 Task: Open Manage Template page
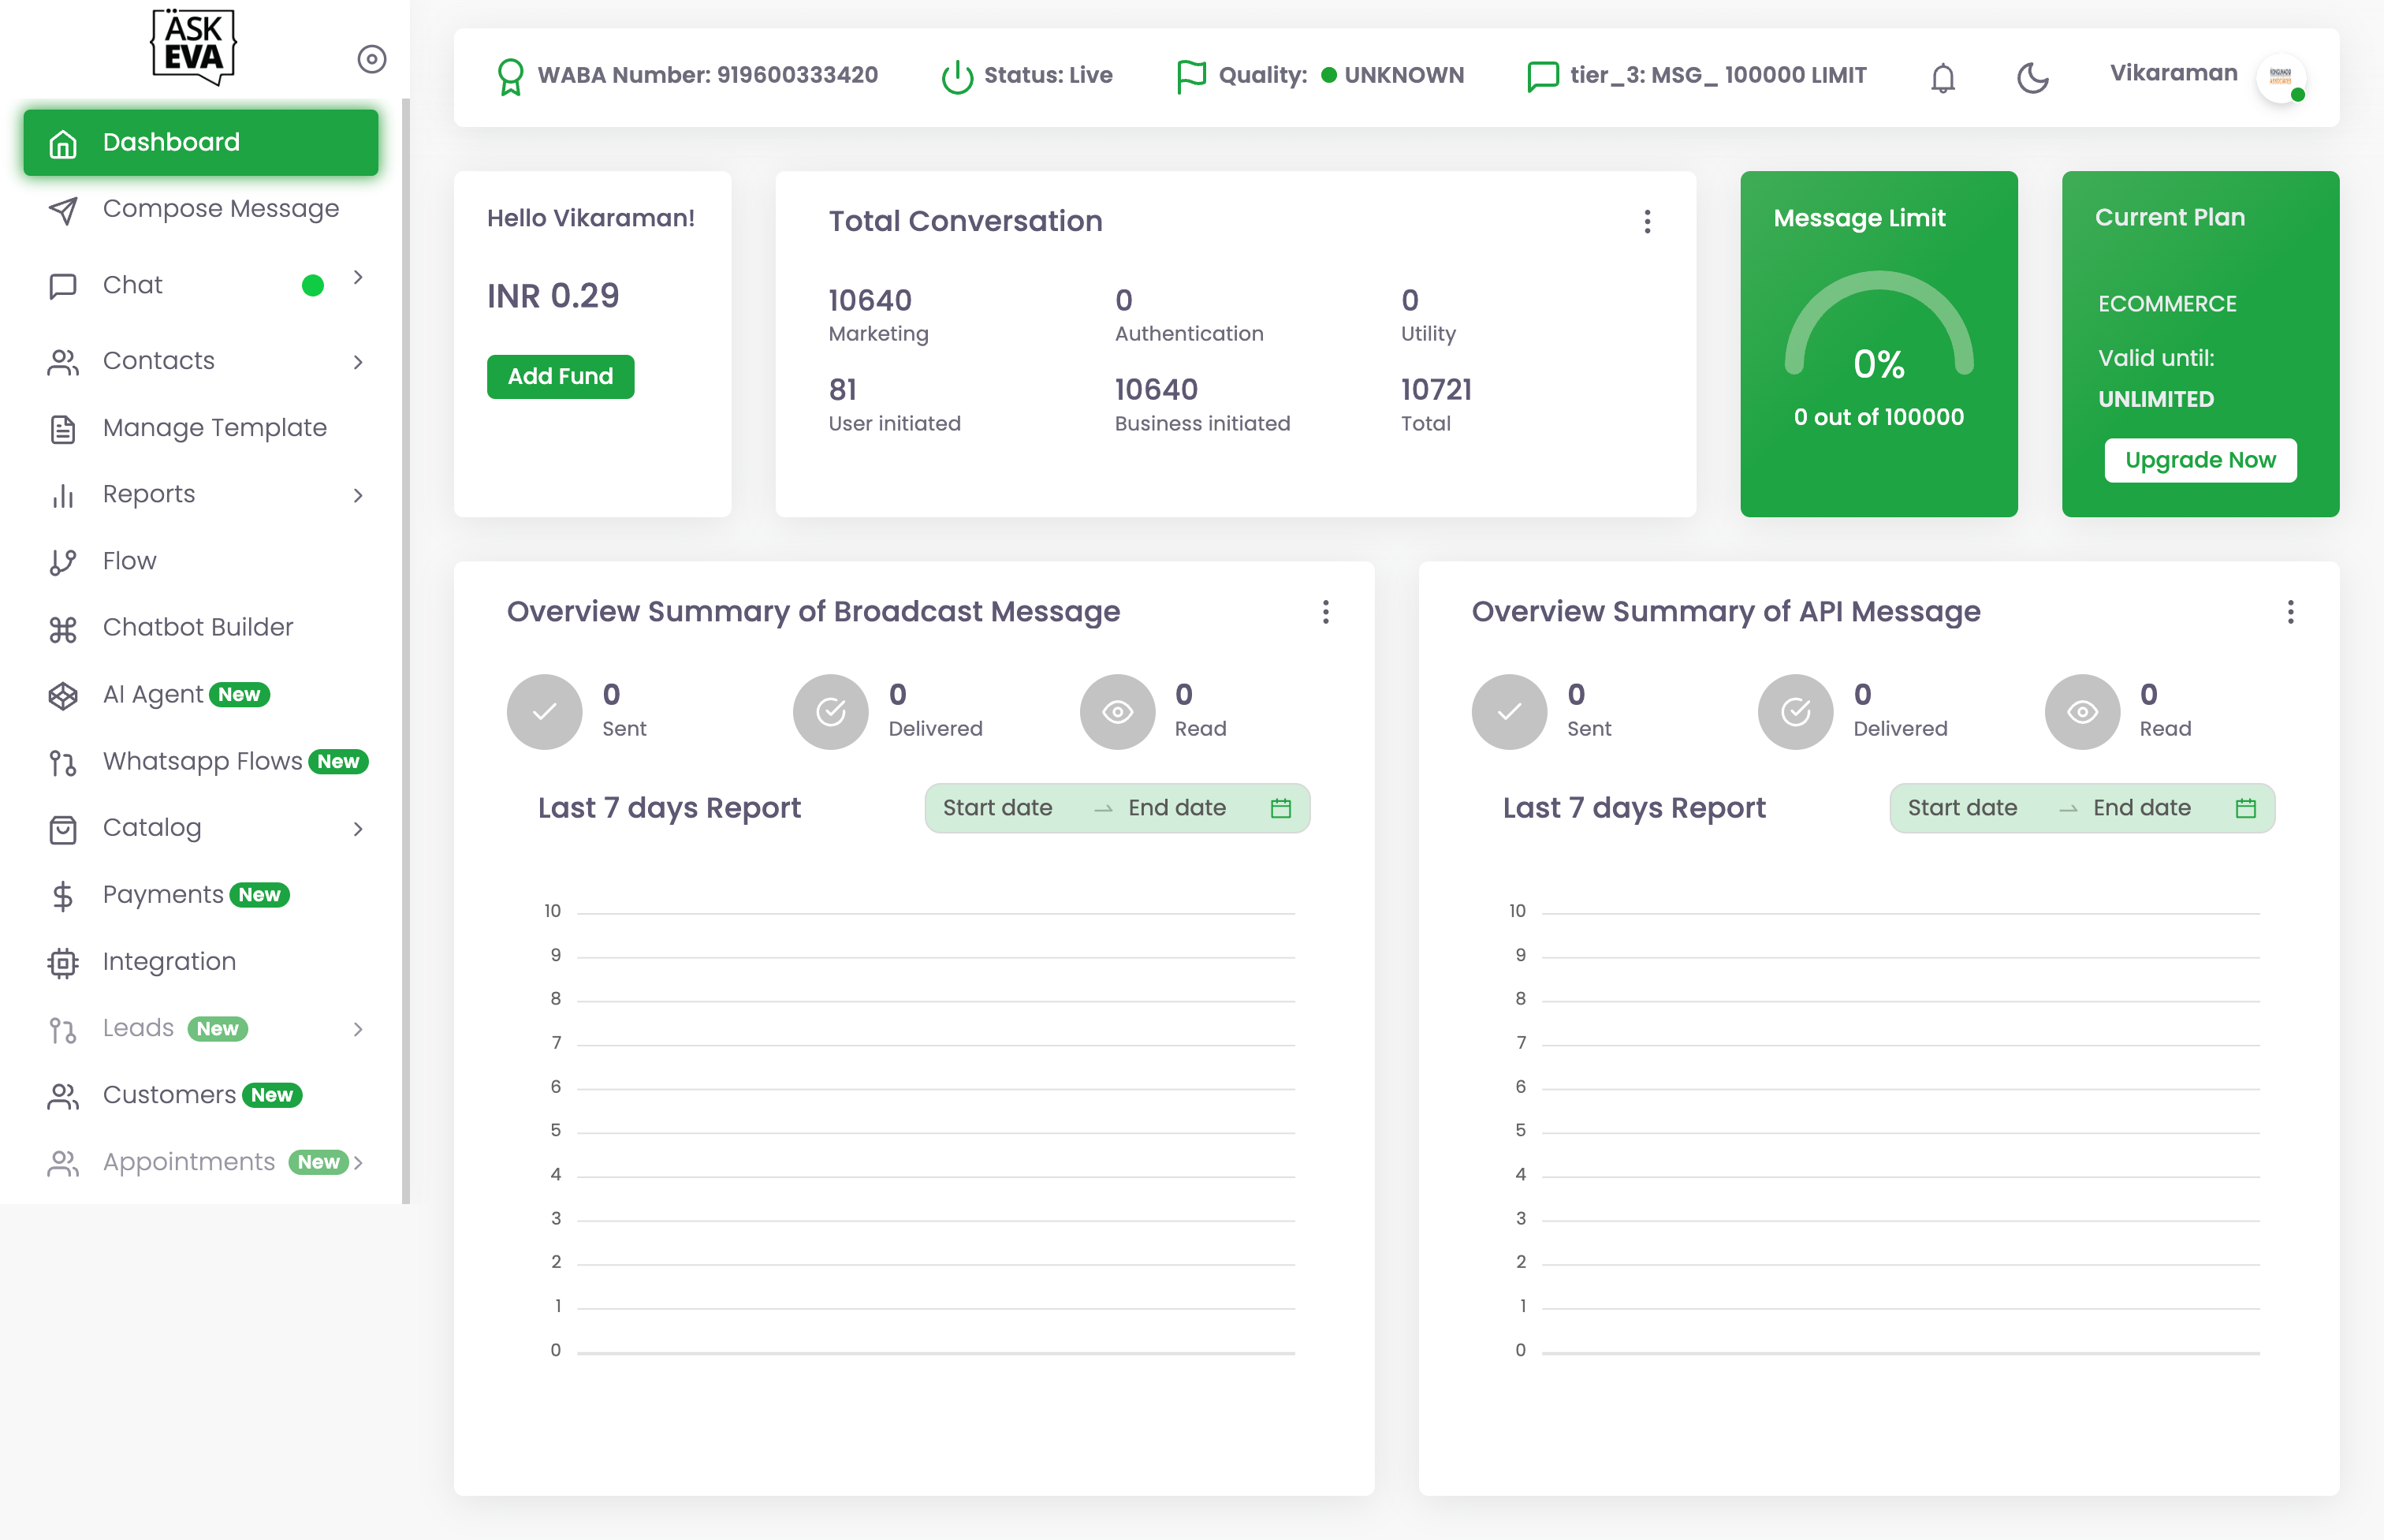(215, 428)
